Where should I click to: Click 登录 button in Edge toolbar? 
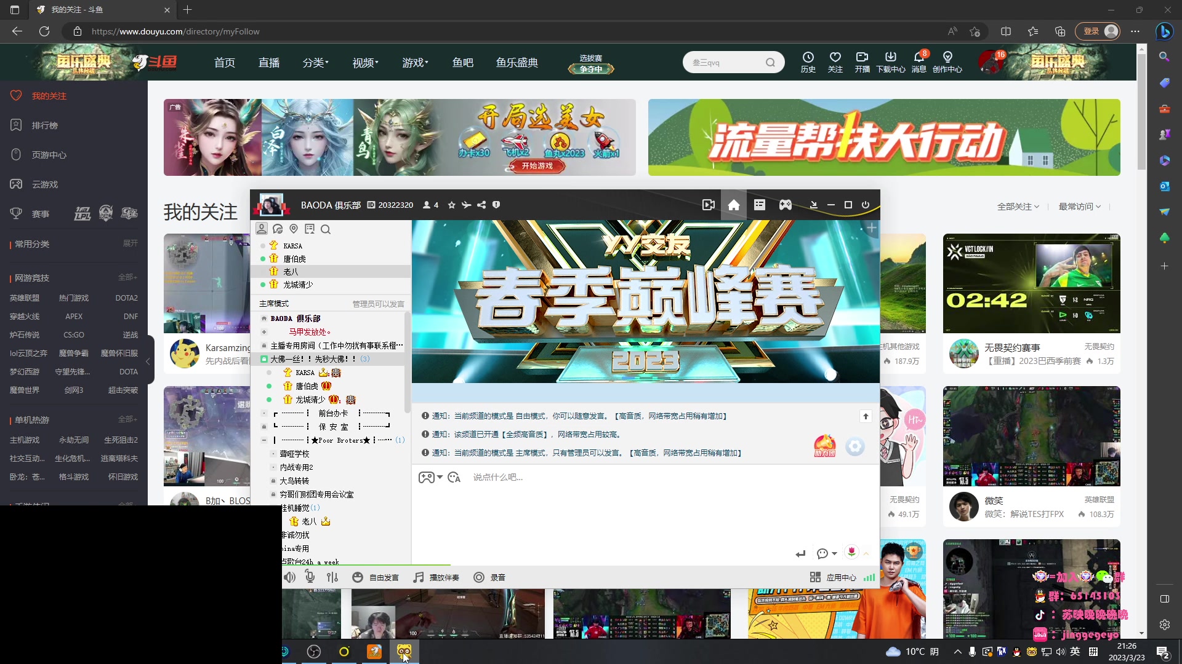tap(1098, 31)
